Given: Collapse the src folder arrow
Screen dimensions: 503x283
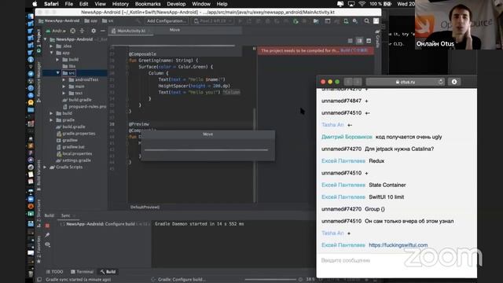Looking at the screenshot, I should pyautogui.click(x=58, y=73).
